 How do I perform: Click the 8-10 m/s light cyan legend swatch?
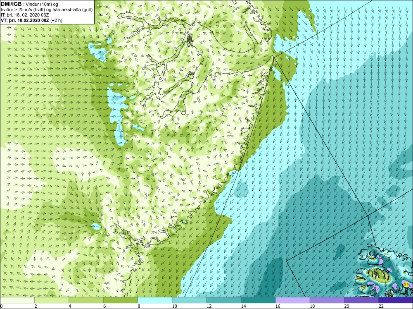[155, 300]
